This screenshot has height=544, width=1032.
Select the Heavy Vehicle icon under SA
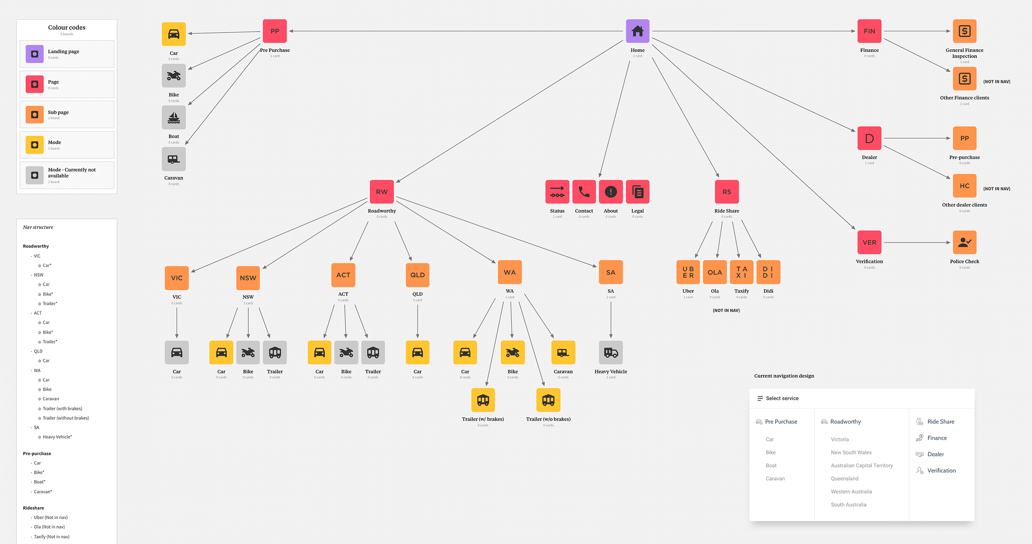(x=611, y=353)
